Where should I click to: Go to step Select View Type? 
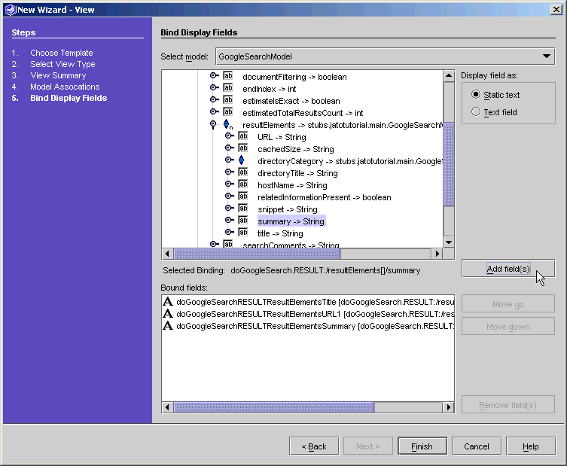[62, 64]
